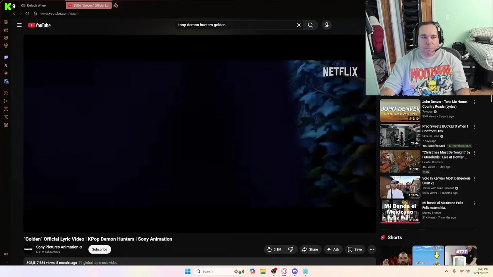The height and width of the screenshot is (277, 493).
Task: Open the Futurebirds live video thumbnail
Action: click(x=400, y=161)
